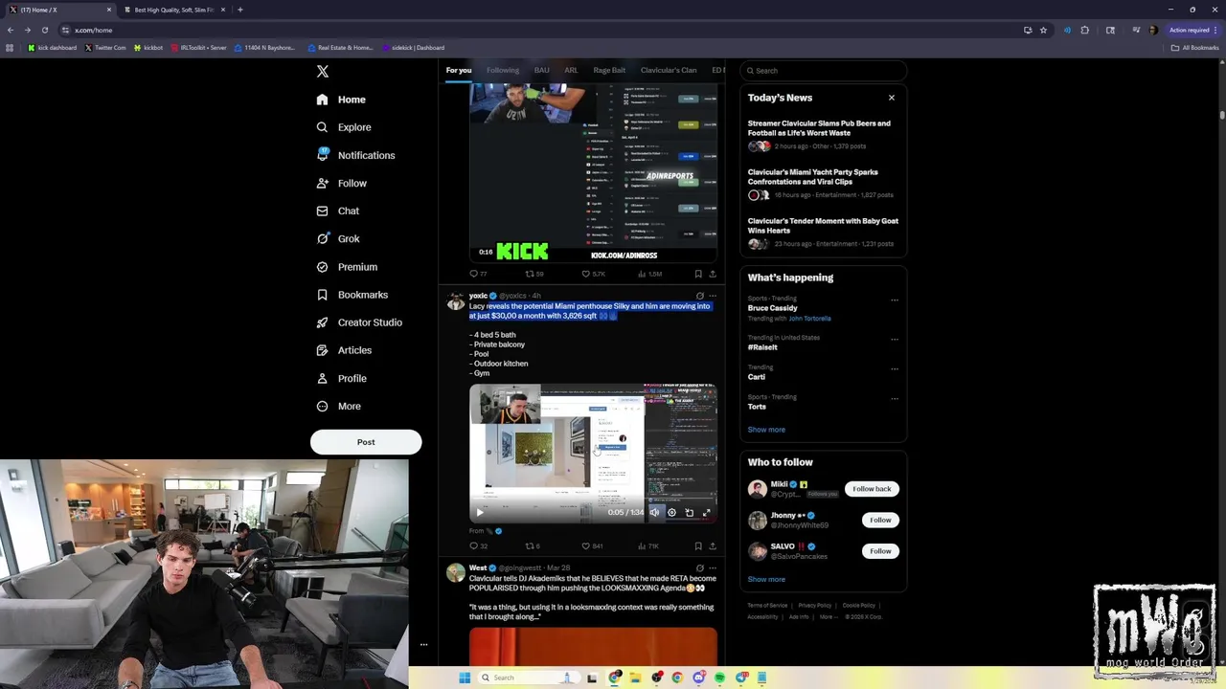Mute the penthouse video
Screen dimensions: 1226x689
[654, 513]
